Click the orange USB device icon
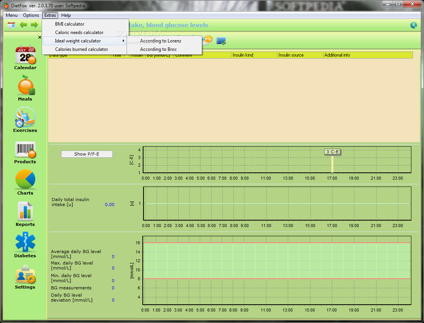Viewport: 424px width, 323px height. click(x=208, y=40)
